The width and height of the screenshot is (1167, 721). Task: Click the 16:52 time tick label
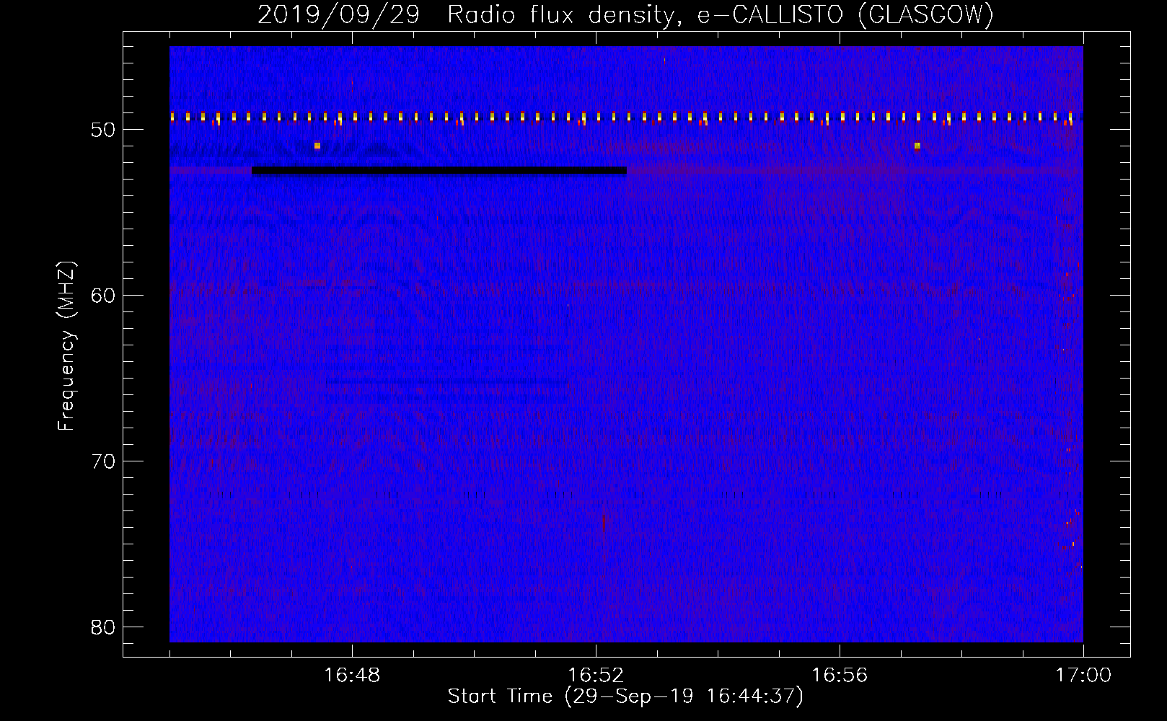point(596,676)
